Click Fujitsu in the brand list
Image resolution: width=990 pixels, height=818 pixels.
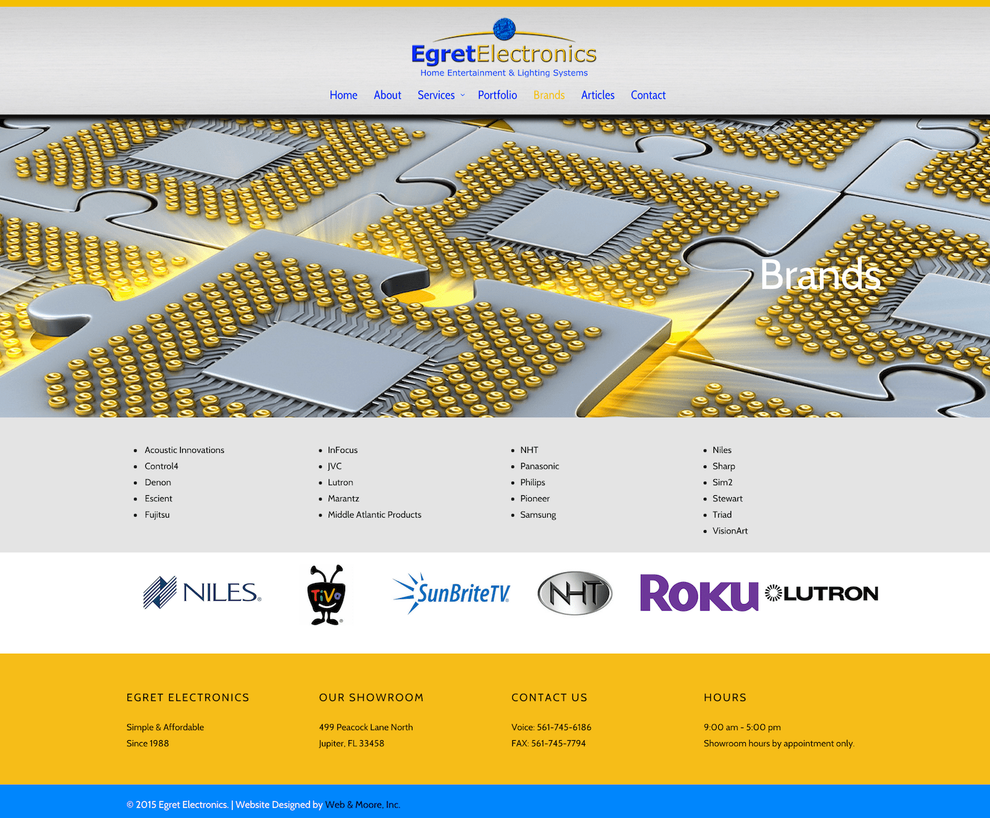click(x=157, y=515)
